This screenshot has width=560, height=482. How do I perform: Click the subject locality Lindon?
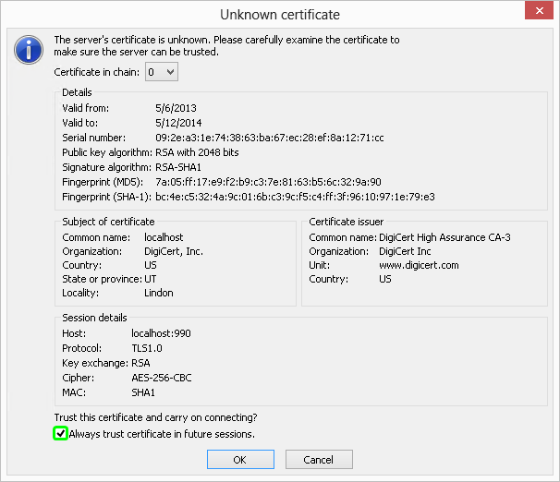click(159, 293)
